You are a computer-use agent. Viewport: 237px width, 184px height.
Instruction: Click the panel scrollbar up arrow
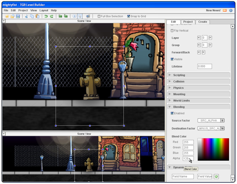click(x=232, y=27)
